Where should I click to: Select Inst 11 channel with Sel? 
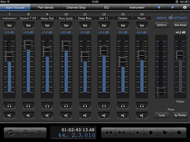104,25
